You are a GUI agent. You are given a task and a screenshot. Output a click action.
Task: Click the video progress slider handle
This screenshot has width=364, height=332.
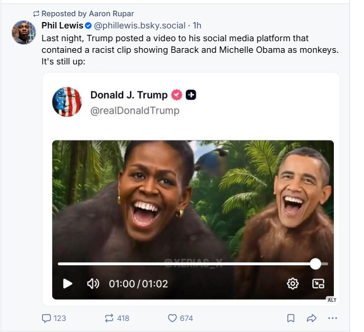click(x=315, y=264)
